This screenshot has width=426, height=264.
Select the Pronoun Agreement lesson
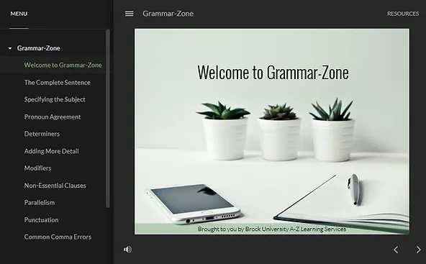click(x=53, y=117)
